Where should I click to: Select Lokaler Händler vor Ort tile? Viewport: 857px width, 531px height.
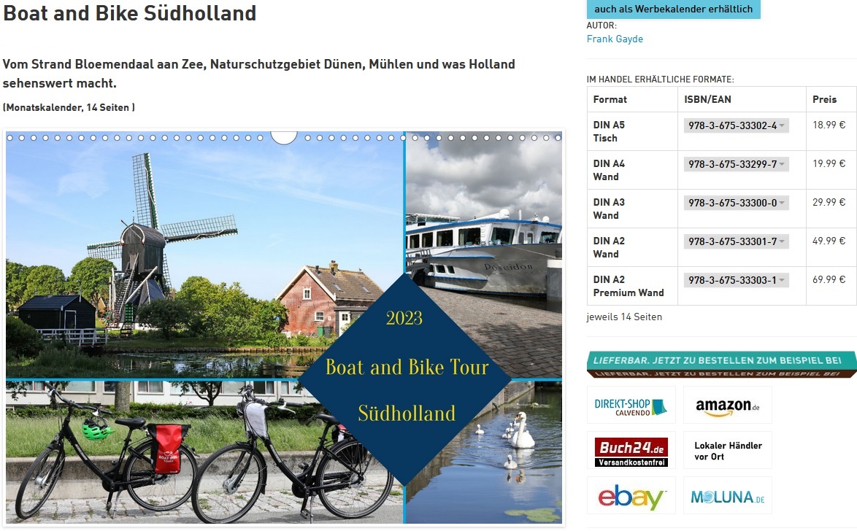(x=728, y=450)
